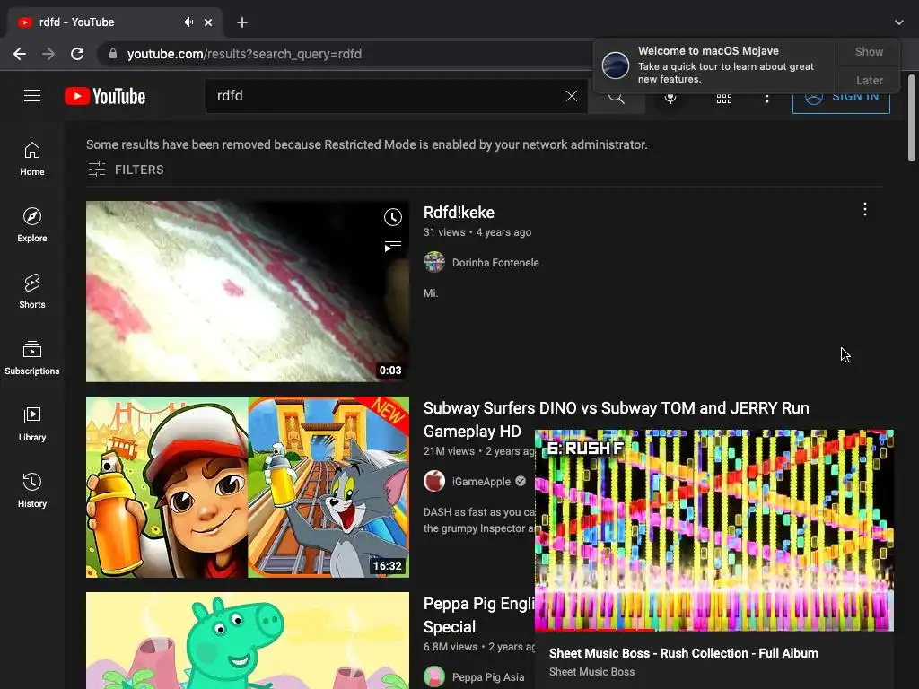The image size is (919, 689).
Task: Open Explore in the sidebar
Action: tap(32, 225)
